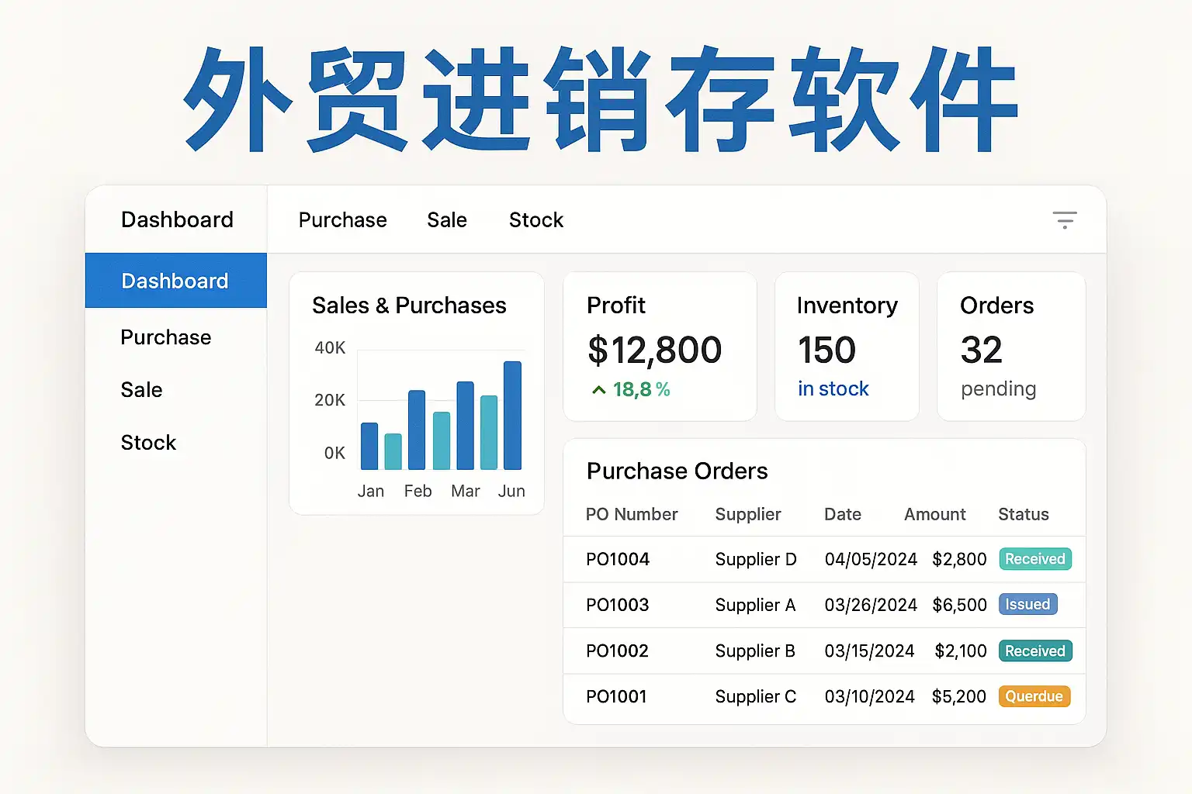Viewport: 1192px width, 794px height.
Task: Click the Supplier C cell
Action: point(756,696)
